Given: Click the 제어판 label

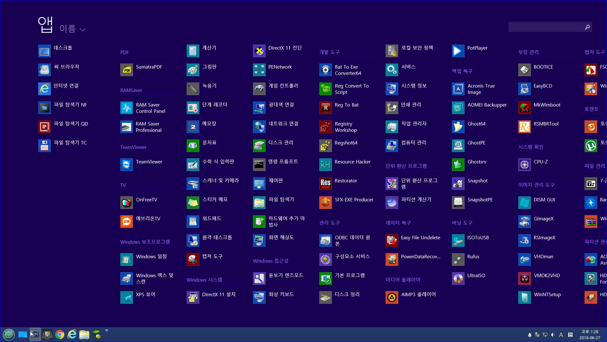Looking at the screenshot, I should point(276,180).
